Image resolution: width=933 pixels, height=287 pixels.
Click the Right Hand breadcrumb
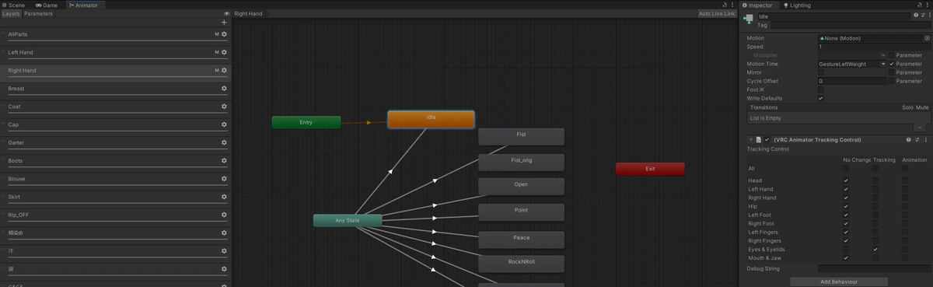248,14
